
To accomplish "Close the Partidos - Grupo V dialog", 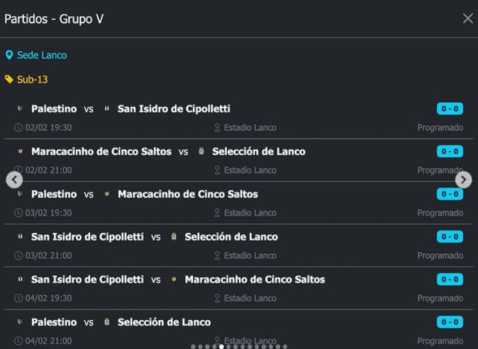I will [468, 19].
